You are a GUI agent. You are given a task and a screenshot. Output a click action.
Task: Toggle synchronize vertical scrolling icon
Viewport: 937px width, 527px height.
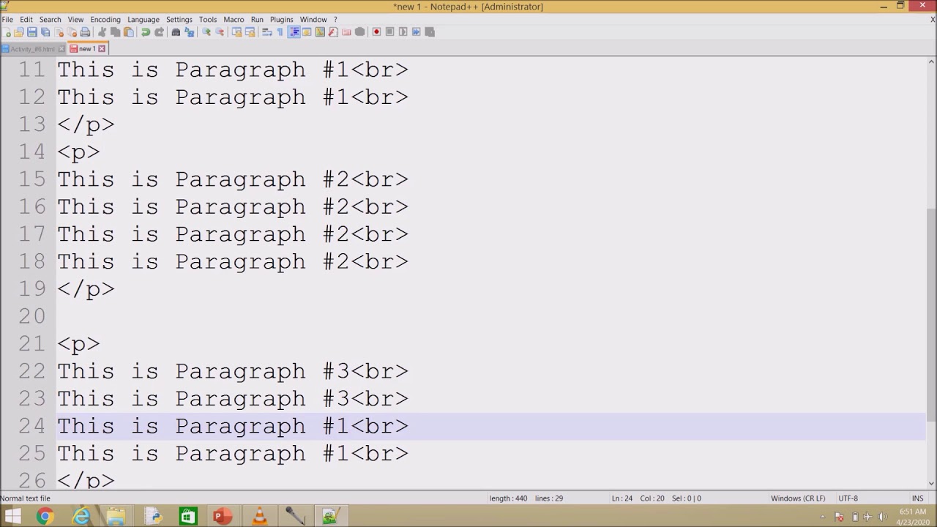pos(236,32)
